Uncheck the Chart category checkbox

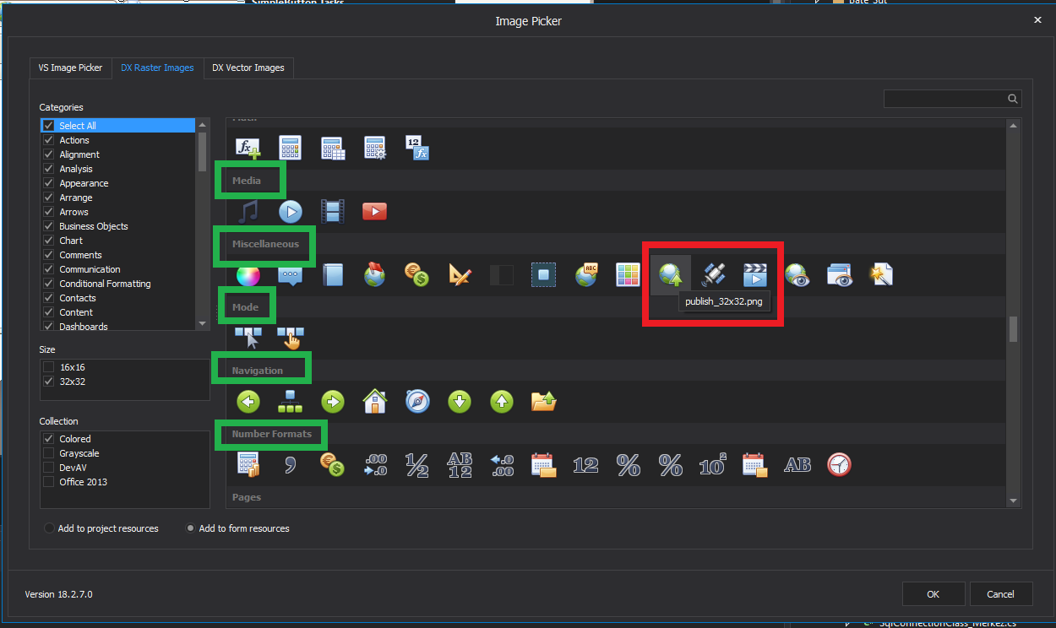click(x=48, y=241)
